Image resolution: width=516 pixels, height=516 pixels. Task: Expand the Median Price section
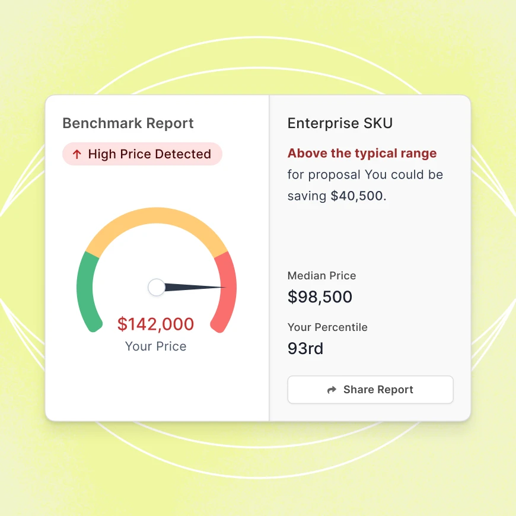[x=321, y=276]
